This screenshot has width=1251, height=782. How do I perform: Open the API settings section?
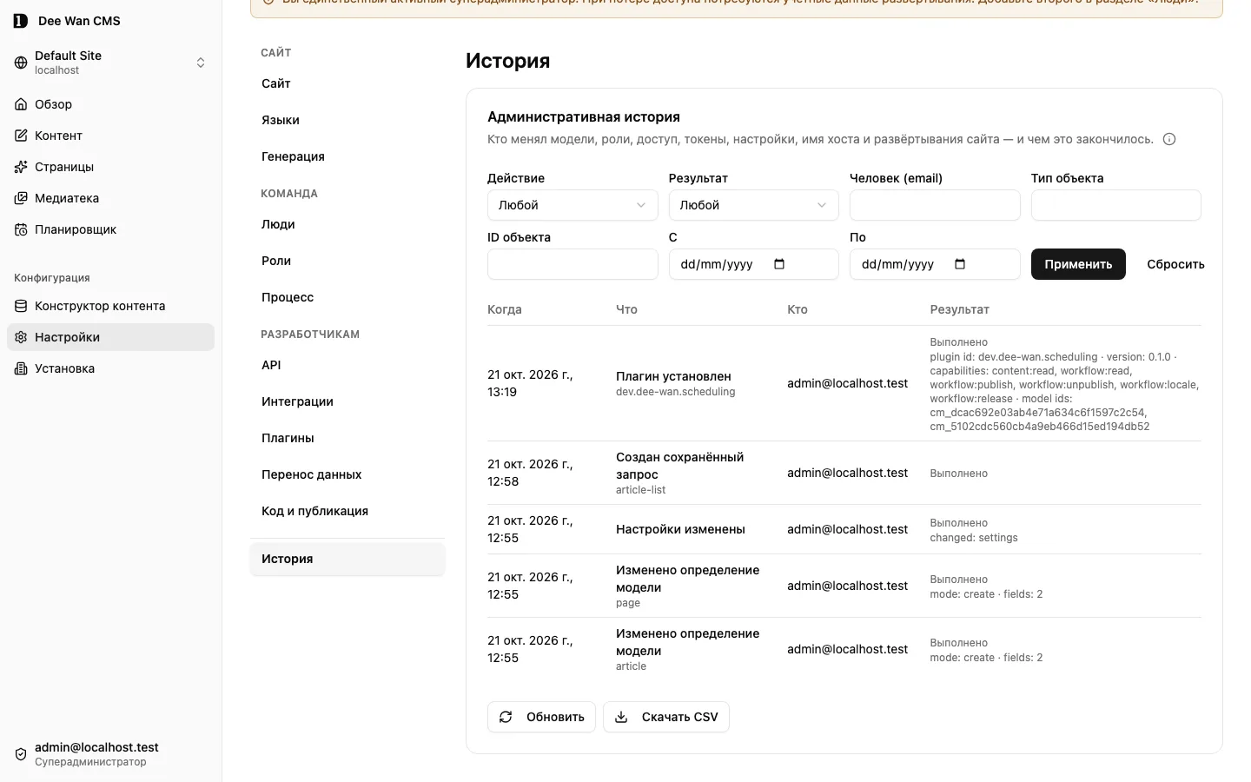(x=347, y=365)
